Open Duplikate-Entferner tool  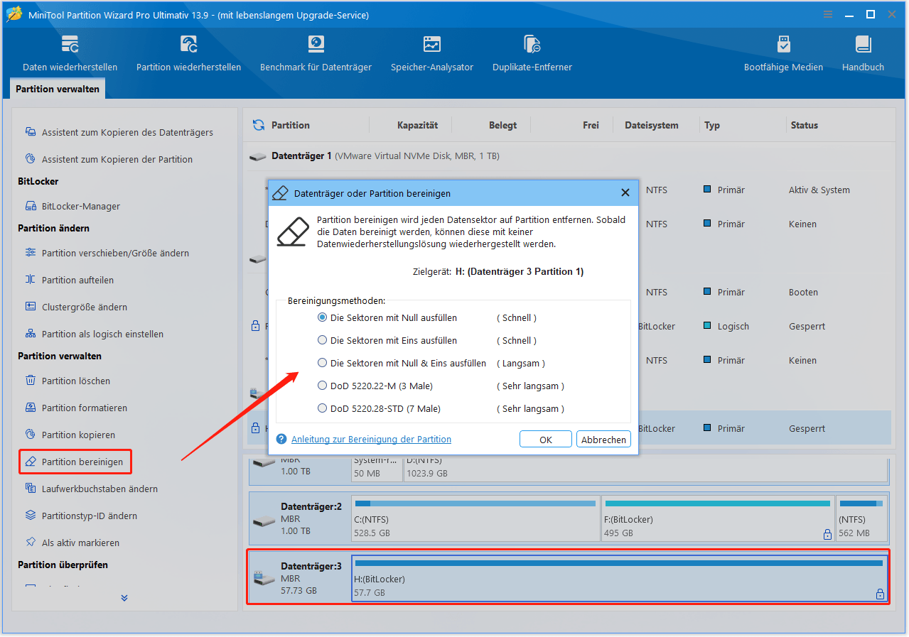(532, 53)
